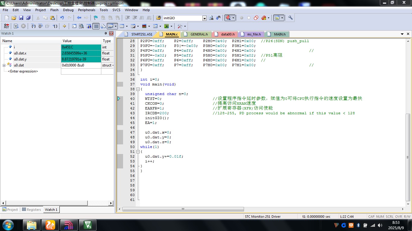Toggle Start/Stop Debug Session button
The height and width of the screenshot is (231, 412).
228,18
